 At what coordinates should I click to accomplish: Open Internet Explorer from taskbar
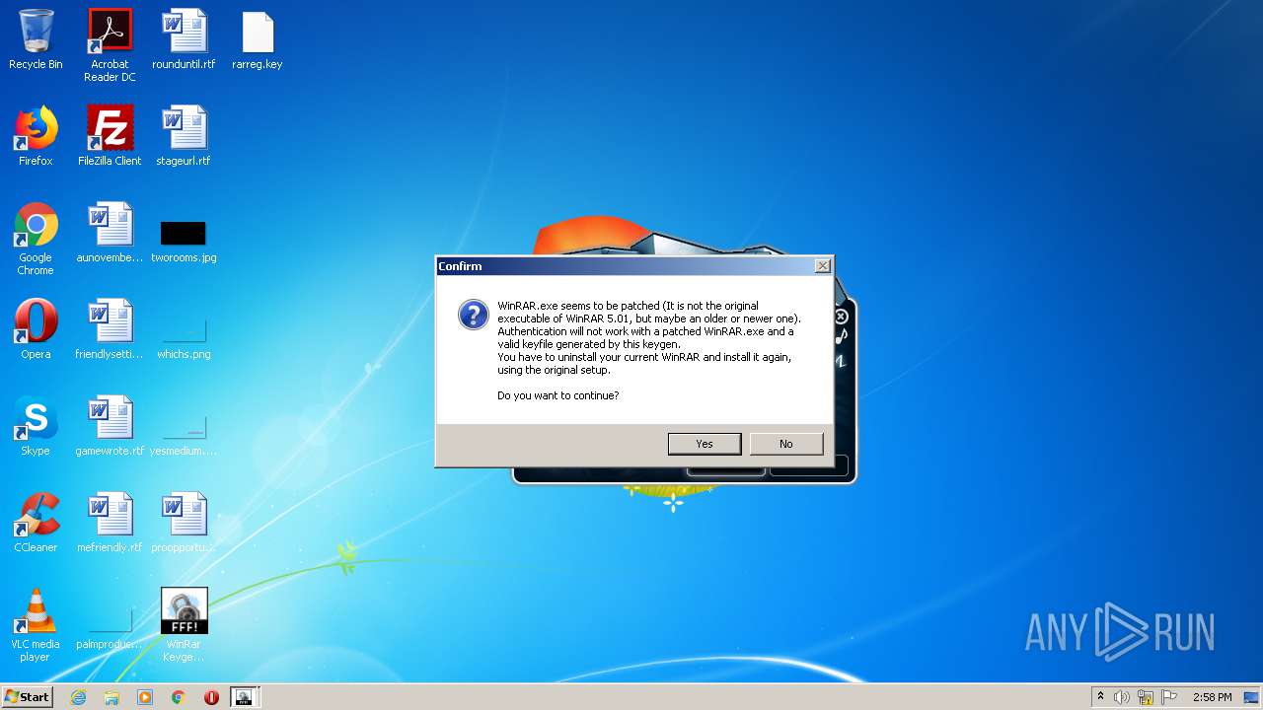[78, 697]
